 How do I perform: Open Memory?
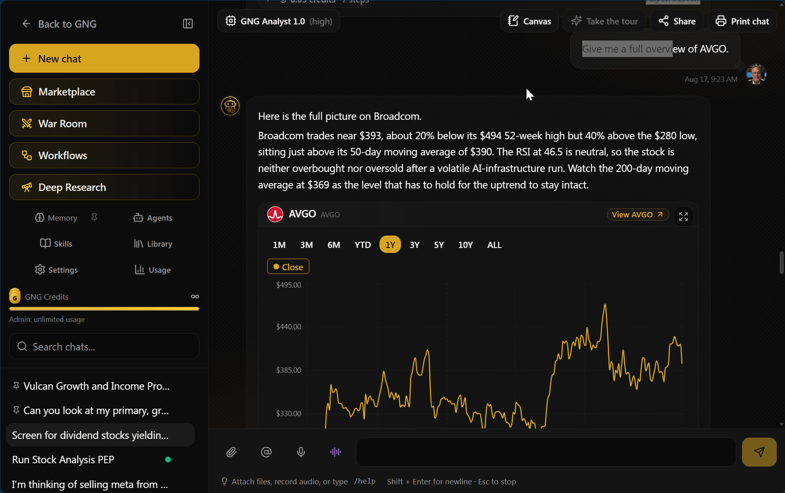[56, 218]
